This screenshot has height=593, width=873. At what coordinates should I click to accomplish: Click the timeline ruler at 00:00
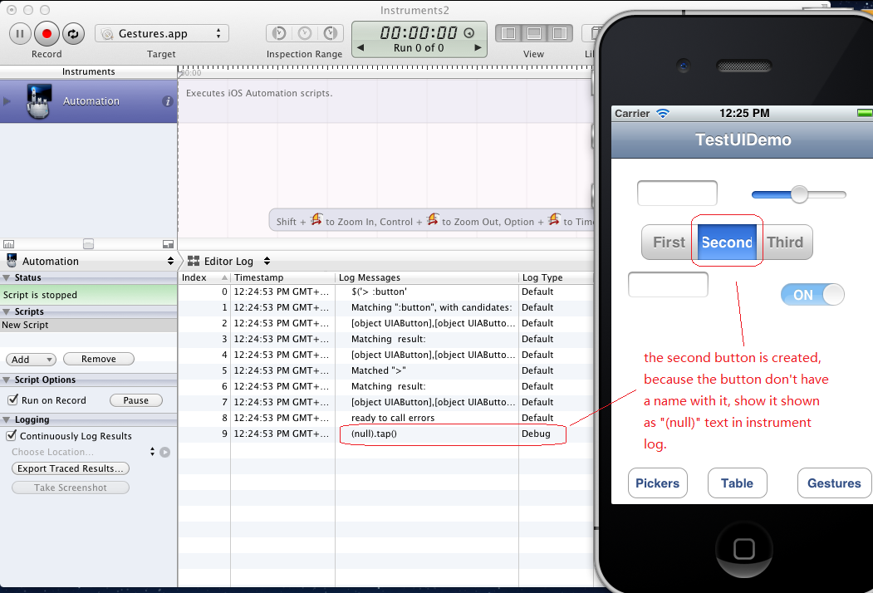pos(192,73)
